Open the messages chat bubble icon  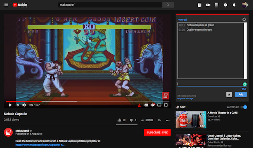pyautogui.click(x=225, y=5)
